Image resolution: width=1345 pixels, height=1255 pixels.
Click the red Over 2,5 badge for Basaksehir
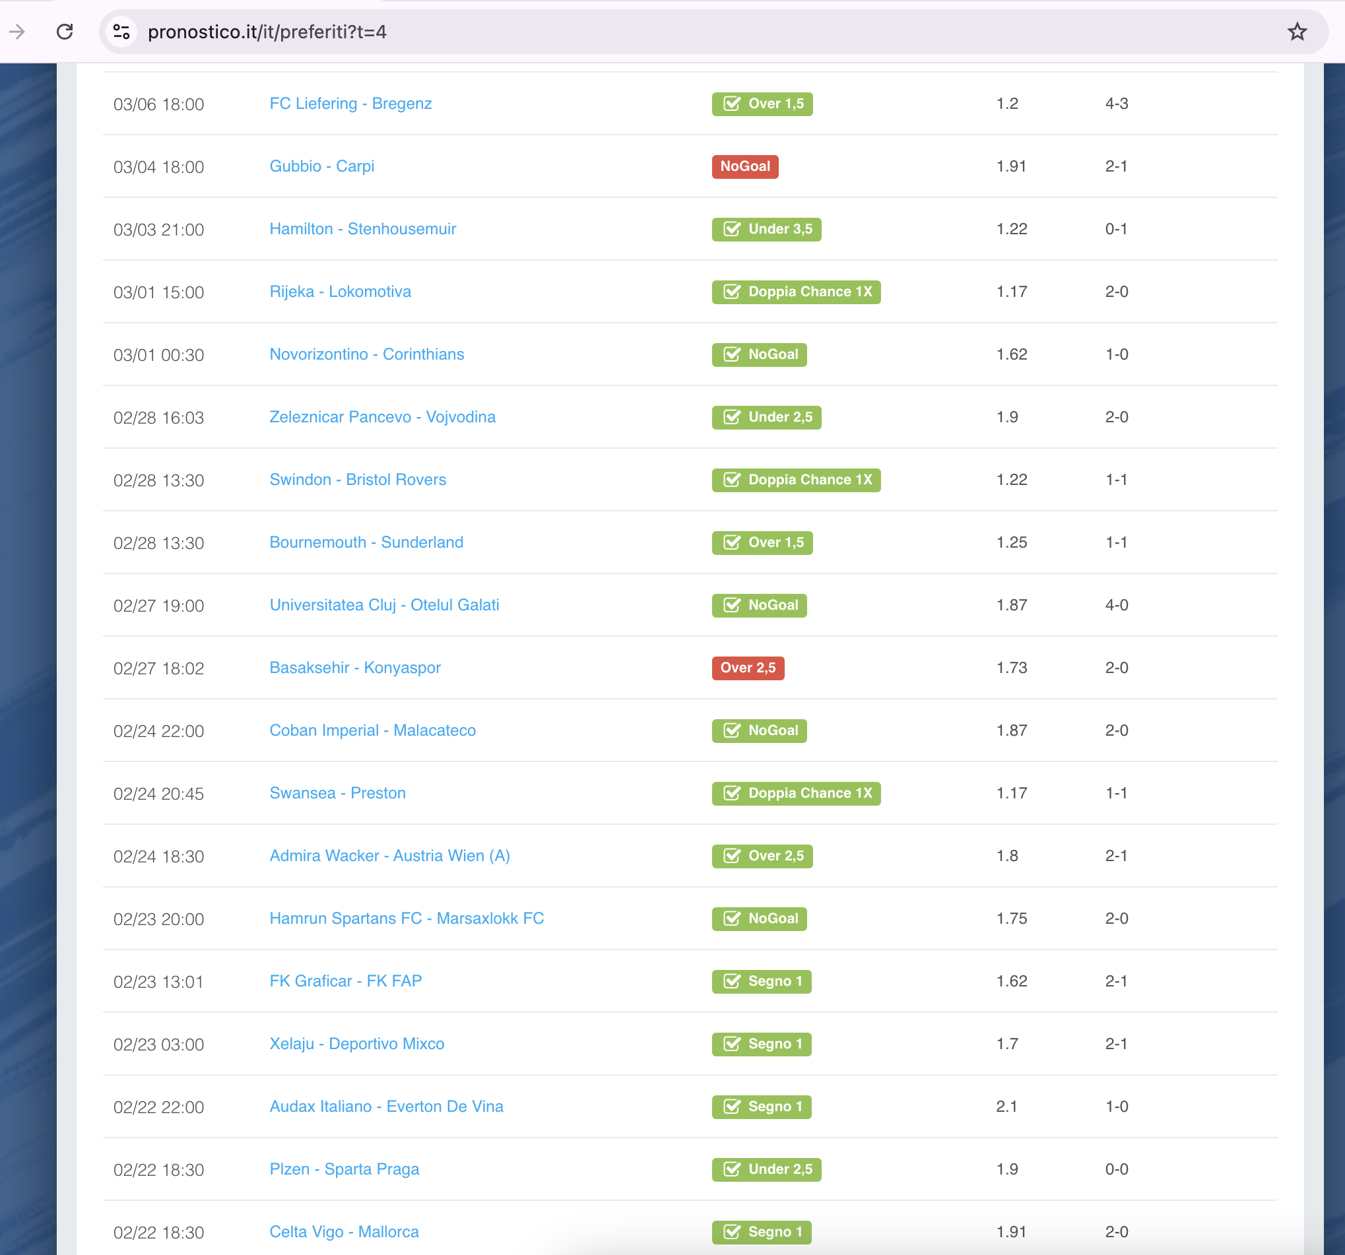click(747, 668)
